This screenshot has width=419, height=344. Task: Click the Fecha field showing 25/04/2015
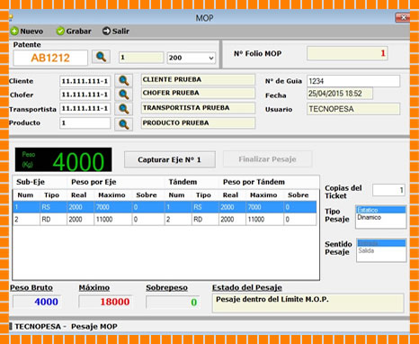340,94
